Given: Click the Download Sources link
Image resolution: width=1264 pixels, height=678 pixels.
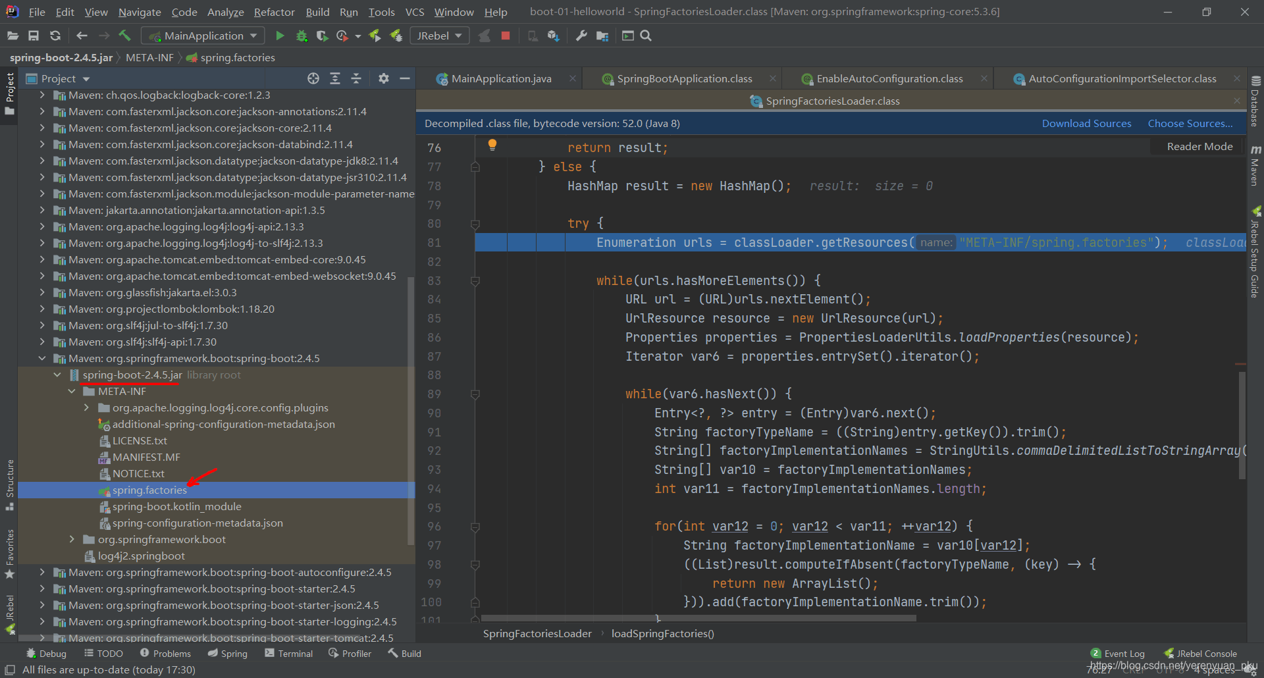Looking at the screenshot, I should [1086, 123].
